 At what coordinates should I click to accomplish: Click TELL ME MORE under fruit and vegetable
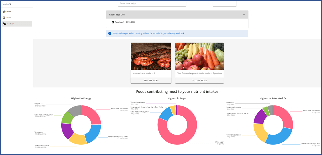point(199,81)
